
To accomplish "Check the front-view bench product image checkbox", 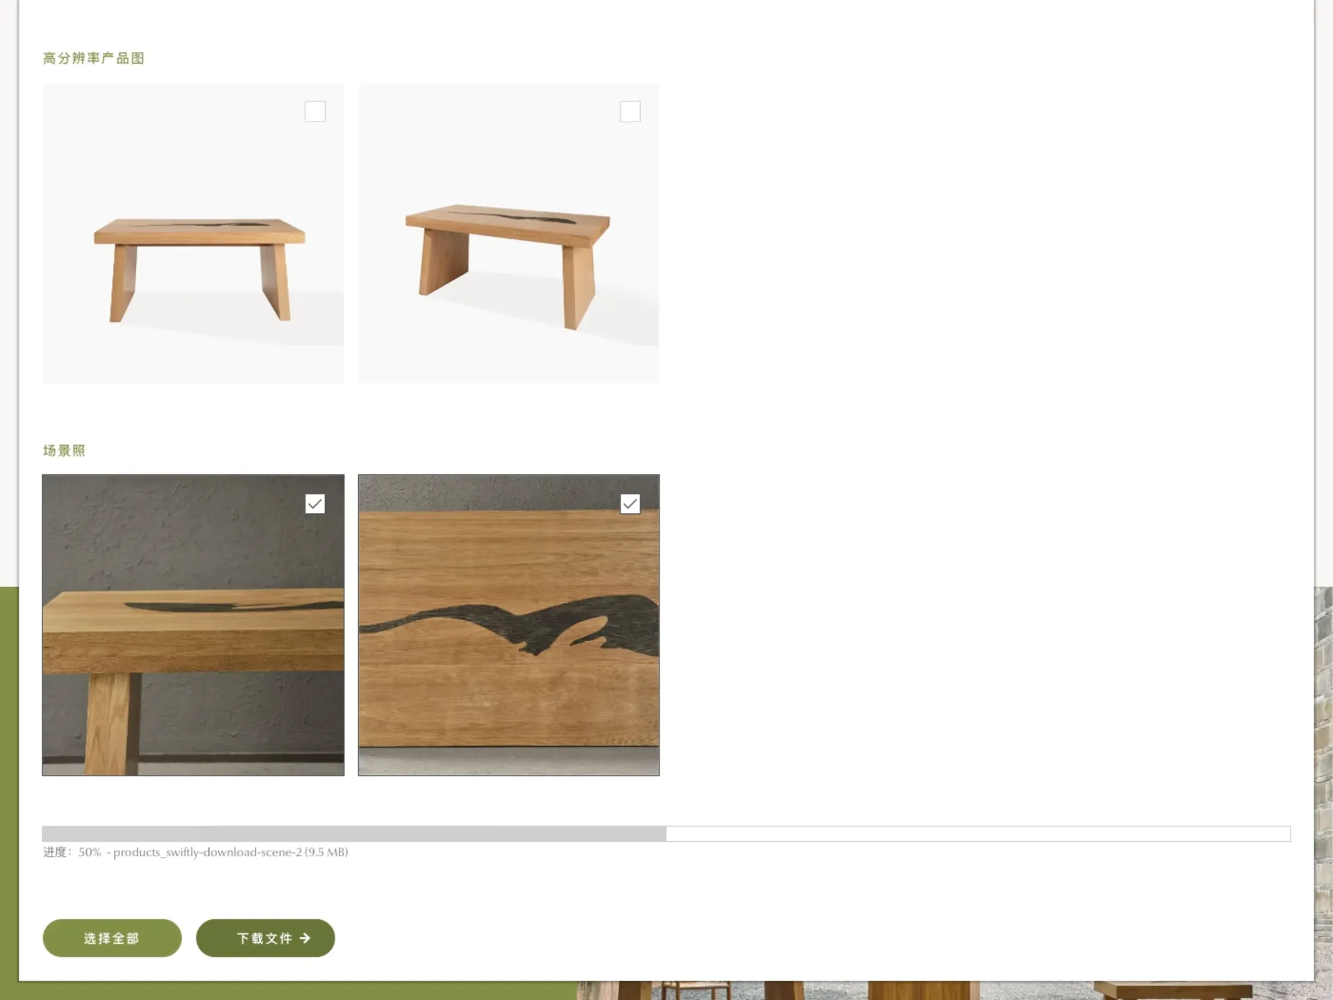I will tap(315, 111).
